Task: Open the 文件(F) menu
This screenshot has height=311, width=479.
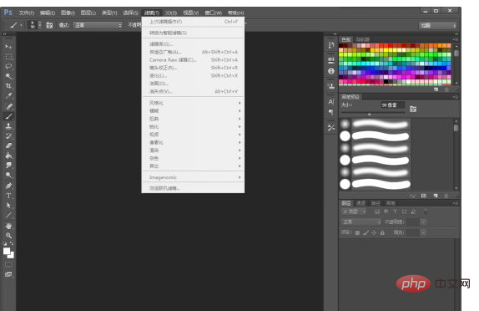Action: pyautogui.click(x=26, y=13)
